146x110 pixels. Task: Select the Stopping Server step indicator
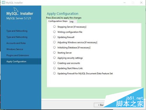click(54, 27)
